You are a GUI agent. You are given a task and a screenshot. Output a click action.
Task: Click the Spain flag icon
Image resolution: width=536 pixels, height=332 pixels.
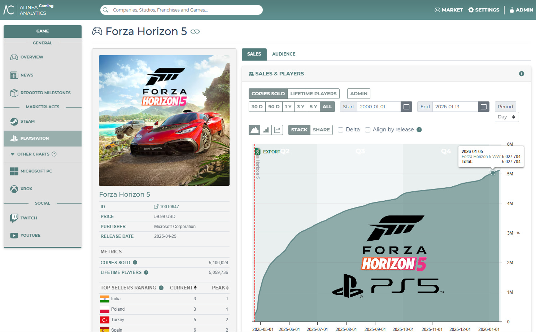coord(105,329)
